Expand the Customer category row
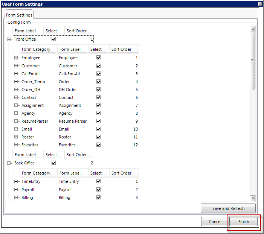Screen dimensions: 264x234 click(x=16, y=65)
